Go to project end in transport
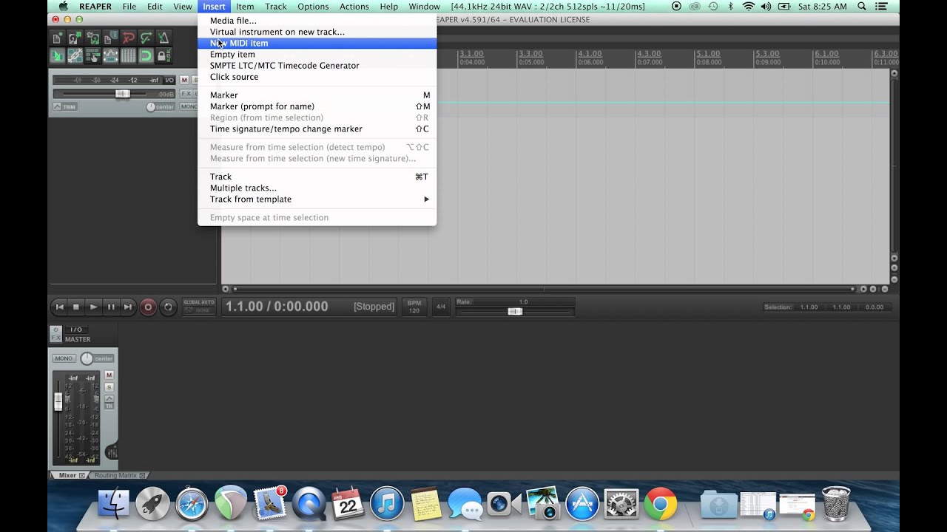947x532 pixels. coord(127,307)
